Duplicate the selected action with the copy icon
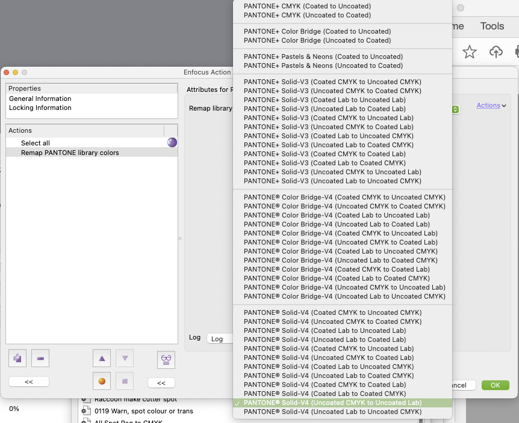Image resolution: width=519 pixels, height=423 pixels. pos(17,359)
